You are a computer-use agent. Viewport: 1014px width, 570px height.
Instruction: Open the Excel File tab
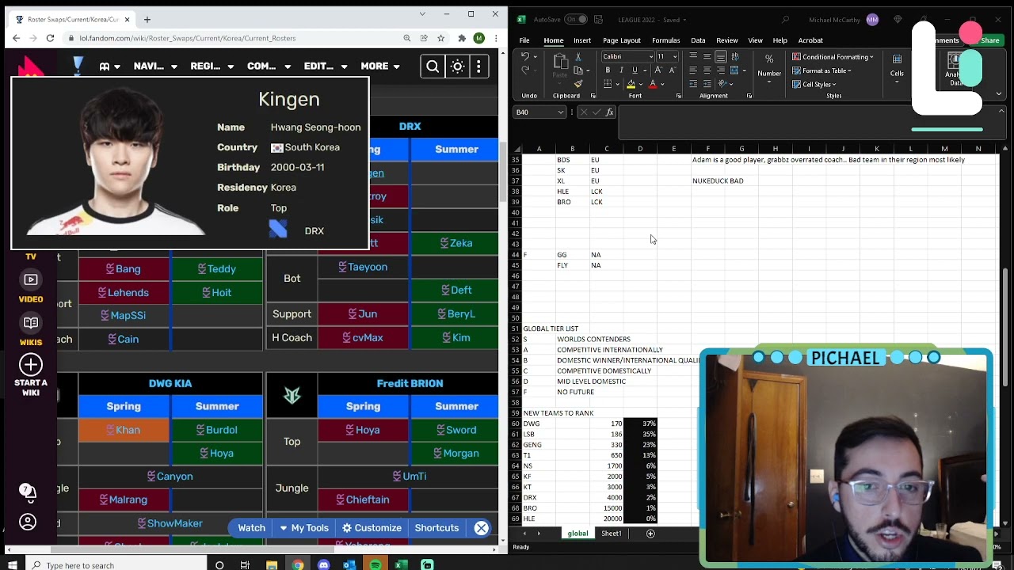point(524,40)
